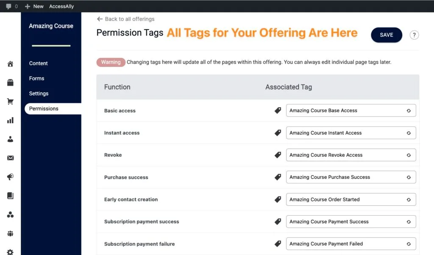Click the megaphone announcements icon
The width and height of the screenshot is (434, 255).
[x=10, y=177]
